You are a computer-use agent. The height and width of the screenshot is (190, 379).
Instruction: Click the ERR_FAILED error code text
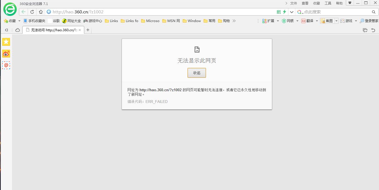tap(156, 102)
